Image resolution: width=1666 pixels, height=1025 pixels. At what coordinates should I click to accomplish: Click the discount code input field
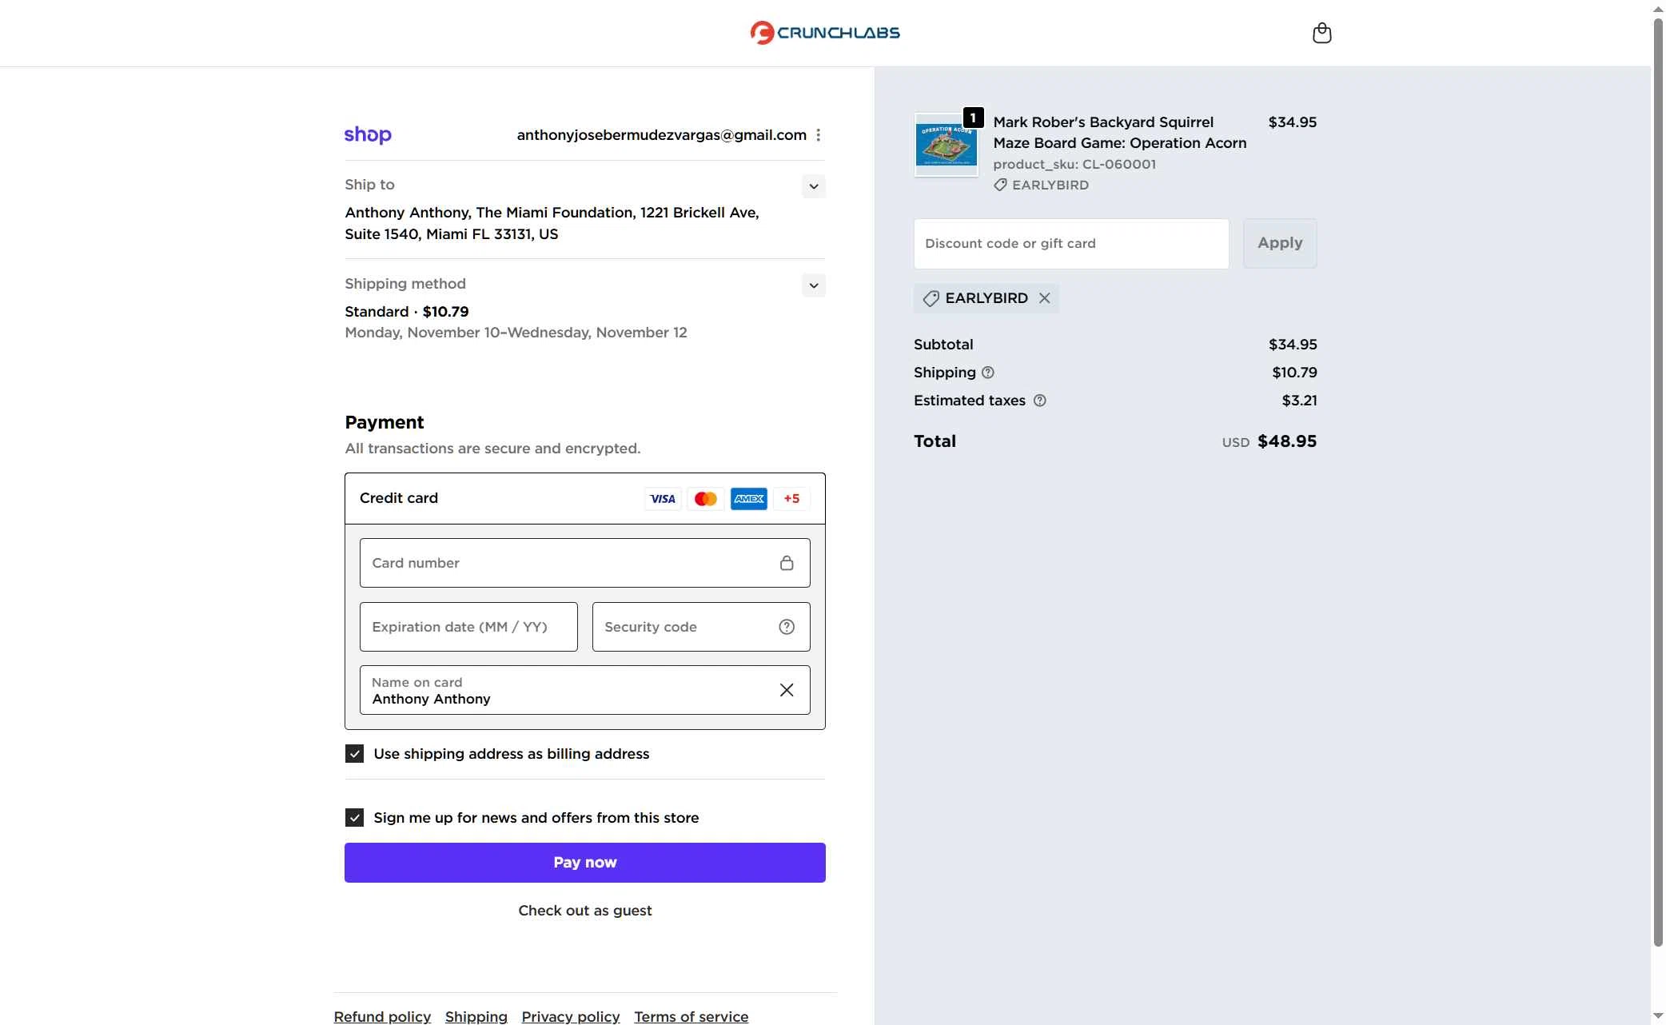click(1070, 243)
